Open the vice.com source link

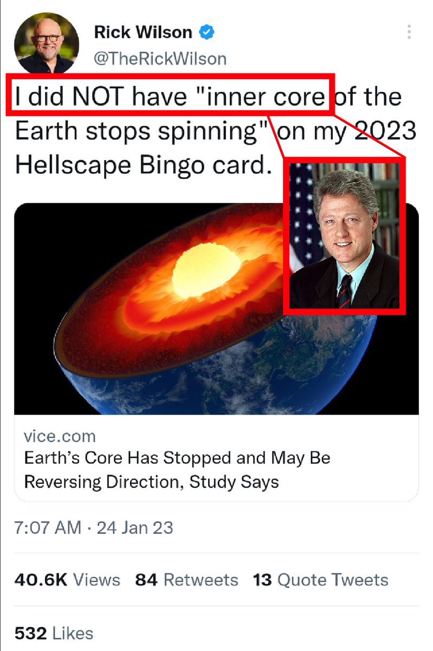(60, 436)
